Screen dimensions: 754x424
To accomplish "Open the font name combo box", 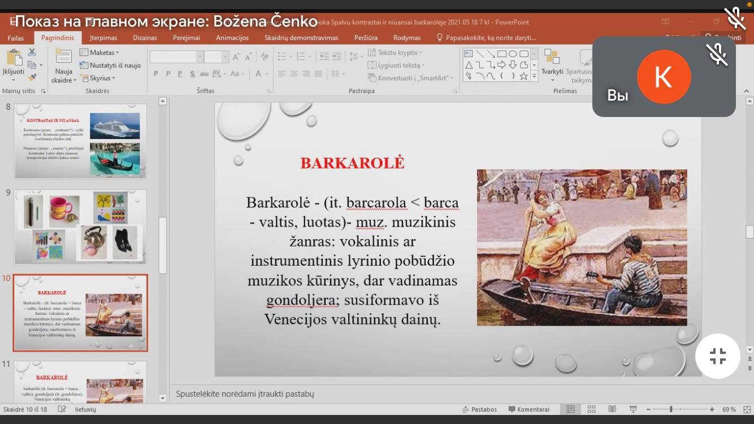I will pos(176,57).
